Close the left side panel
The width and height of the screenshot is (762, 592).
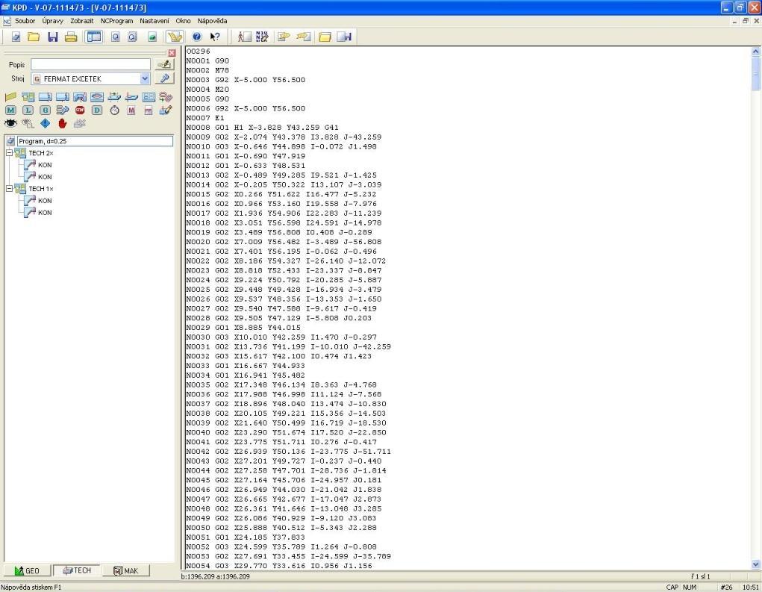pyautogui.click(x=172, y=52)
